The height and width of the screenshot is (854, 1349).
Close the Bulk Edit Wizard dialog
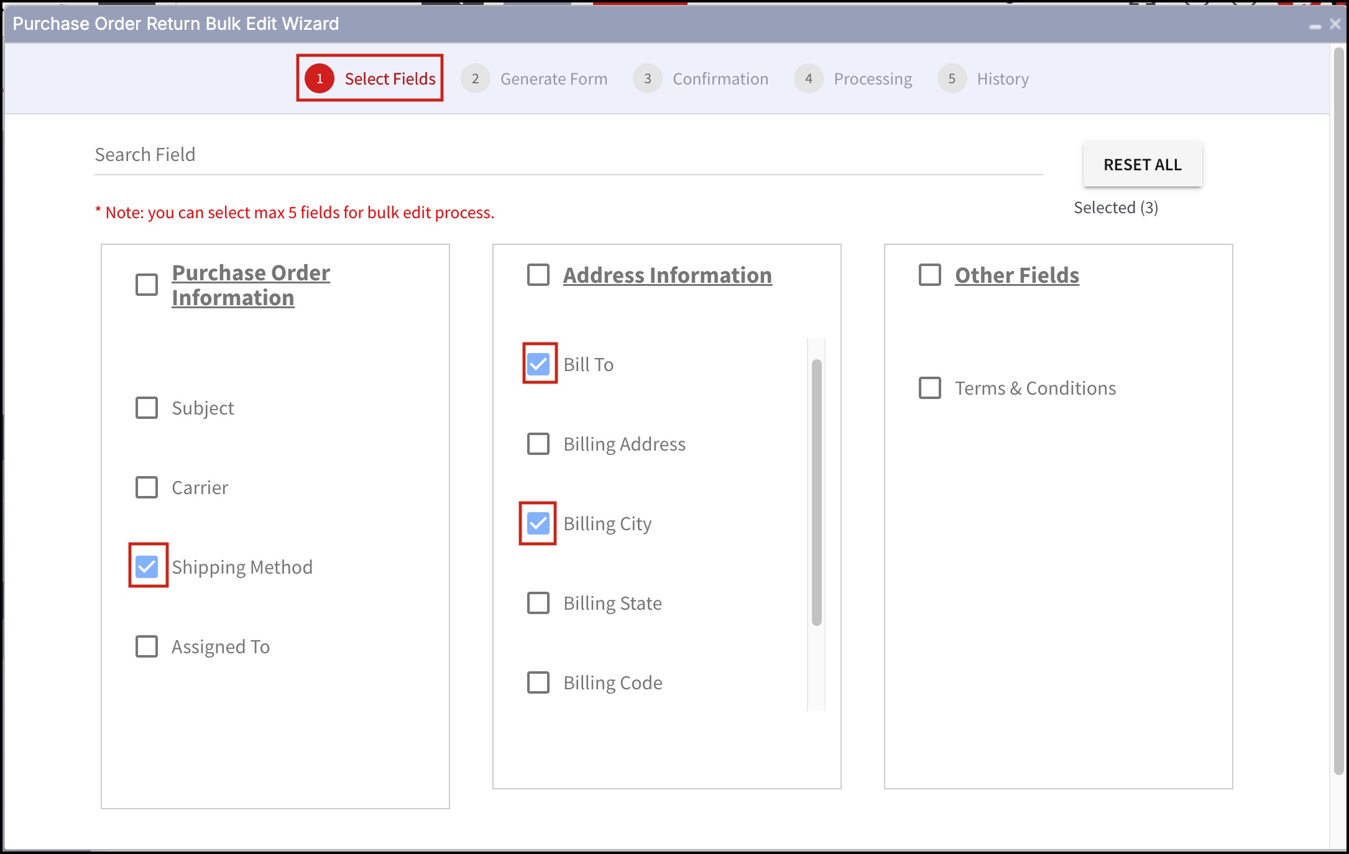(1335, 24)
